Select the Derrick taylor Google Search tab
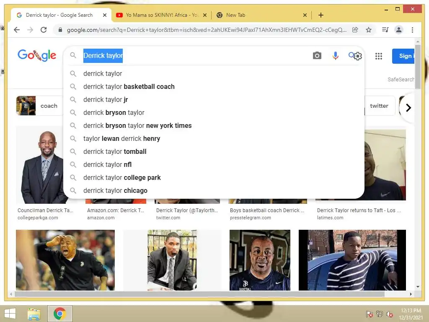The image size is (429, 322). 59,15
